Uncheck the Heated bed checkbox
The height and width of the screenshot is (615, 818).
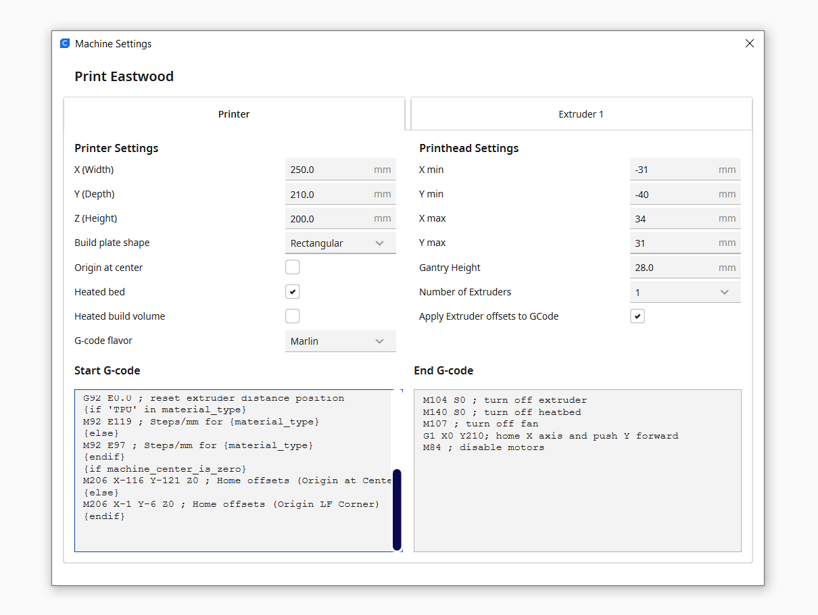(x=292, y=291)
